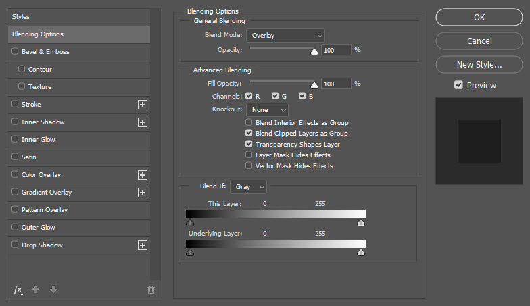Click the plus icon next to Stroke

142,105
